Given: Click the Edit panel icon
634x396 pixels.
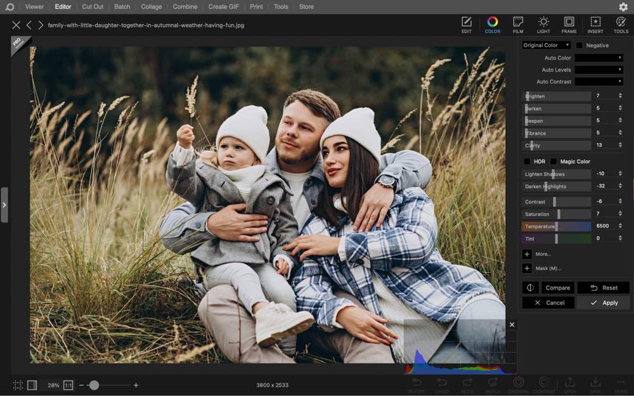Looking at the screenshot, I should tap(467, 25).
